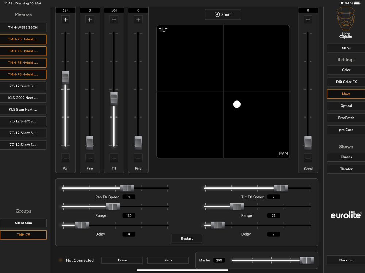Click the Tilt Range slider handle

(x=237, y=207)
